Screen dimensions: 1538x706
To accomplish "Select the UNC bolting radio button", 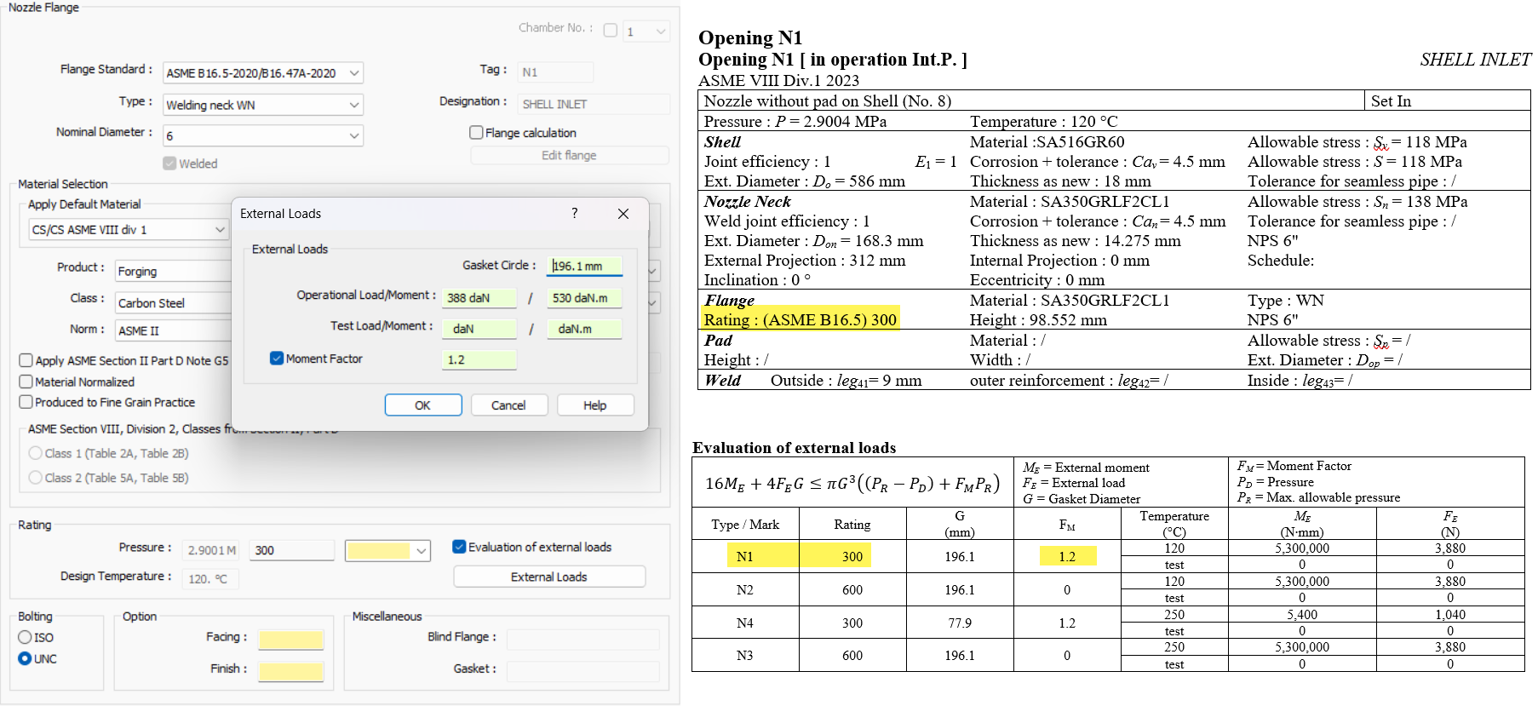I will (25, 658).
